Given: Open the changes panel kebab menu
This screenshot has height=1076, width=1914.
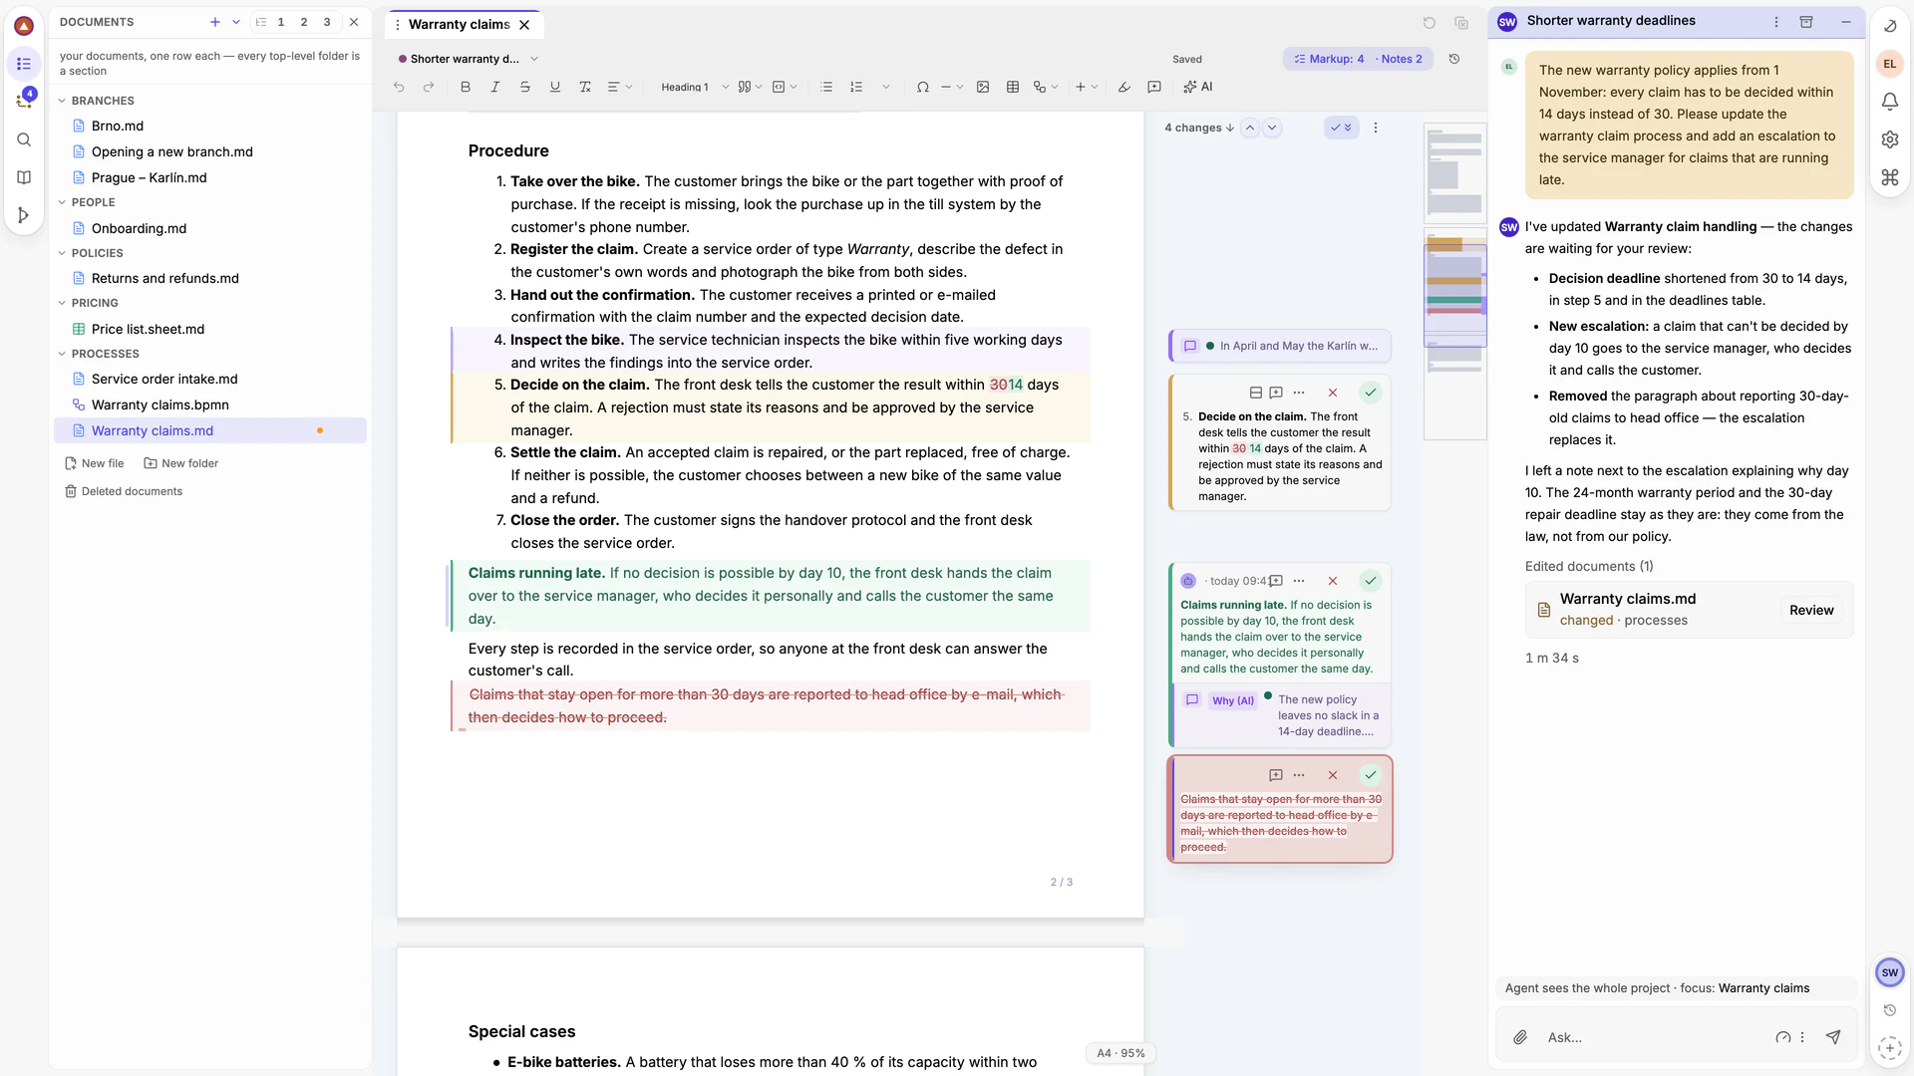Looking at the screenshot, I should coord(1376,128).
